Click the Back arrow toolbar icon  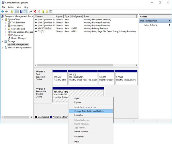click(3, 11)
